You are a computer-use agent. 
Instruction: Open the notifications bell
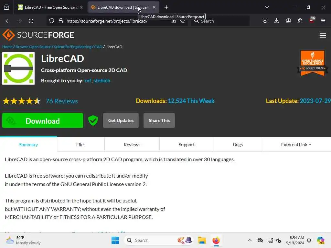(x=309, y=240)
